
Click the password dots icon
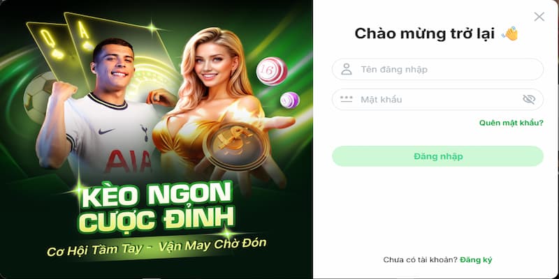click(x=346, y=99)
